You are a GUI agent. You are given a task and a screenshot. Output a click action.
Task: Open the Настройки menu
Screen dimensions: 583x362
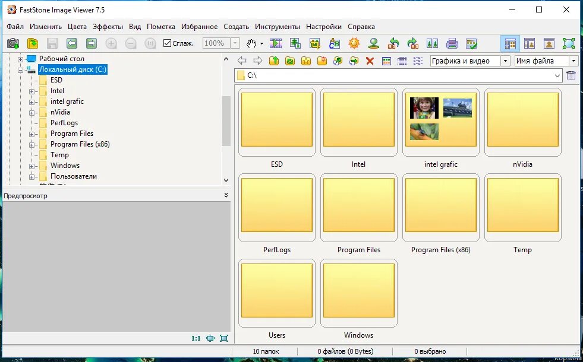pyautogui.click(x=324, y=27)
